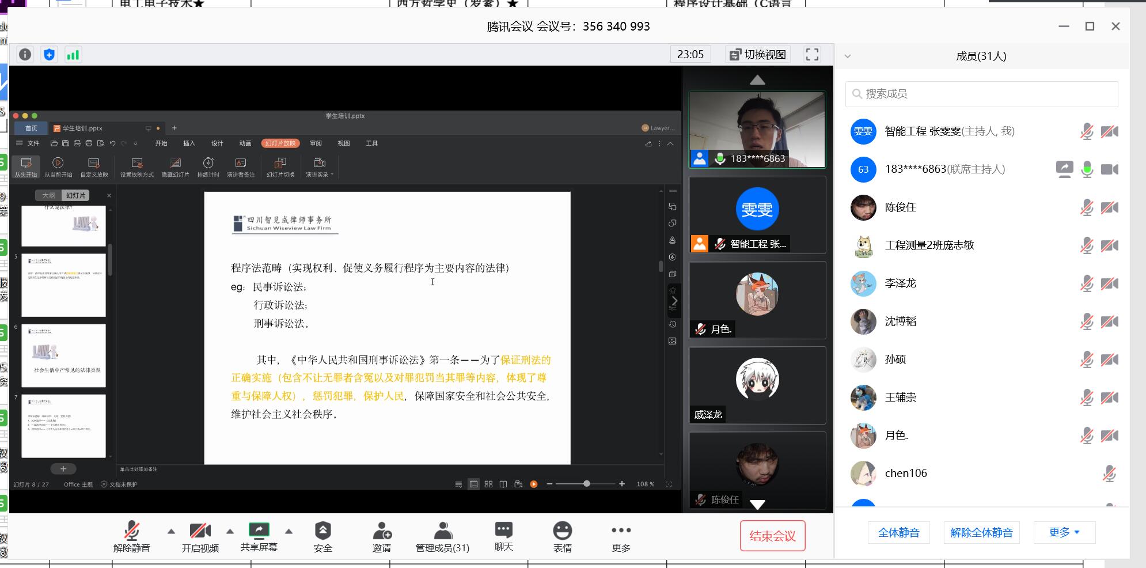Image resolution: width=1146 pixels, height=568 pixels.
Task: Open the 更多 menu in bottom toolbar
Action: pos(621,537)
